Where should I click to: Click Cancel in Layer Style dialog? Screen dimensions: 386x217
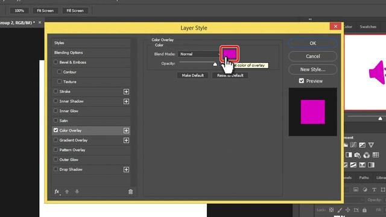click(x=312, y=56)
